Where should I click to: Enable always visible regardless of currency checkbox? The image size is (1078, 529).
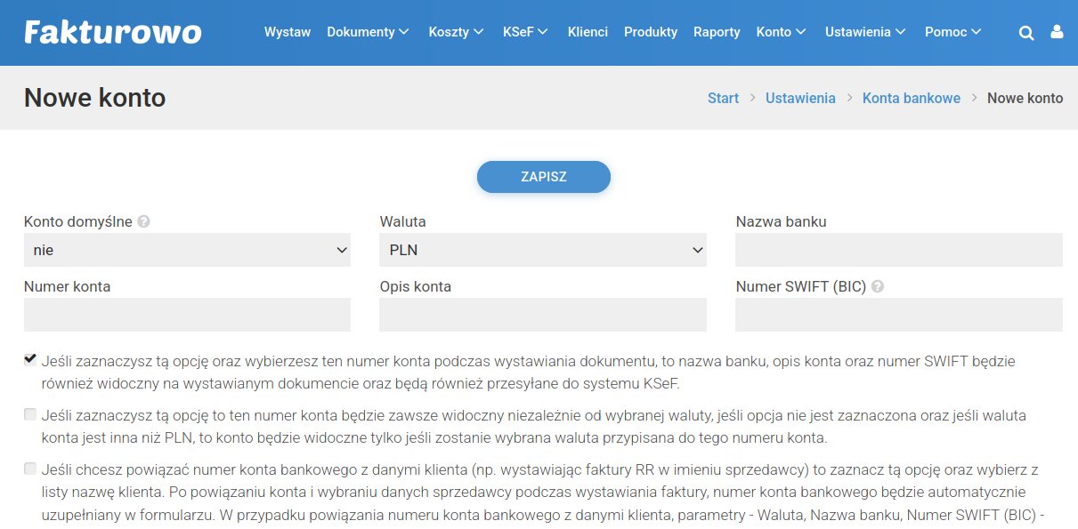coord(30,414)
